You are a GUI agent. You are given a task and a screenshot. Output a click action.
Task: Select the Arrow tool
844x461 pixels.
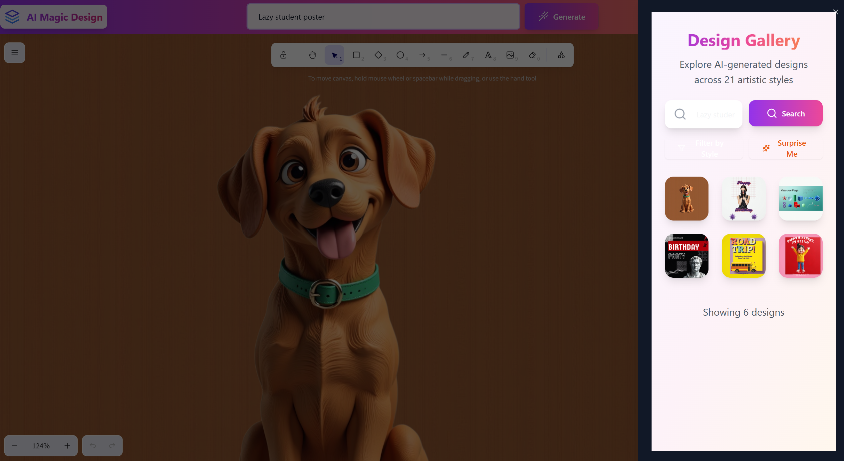click(422, 55)
